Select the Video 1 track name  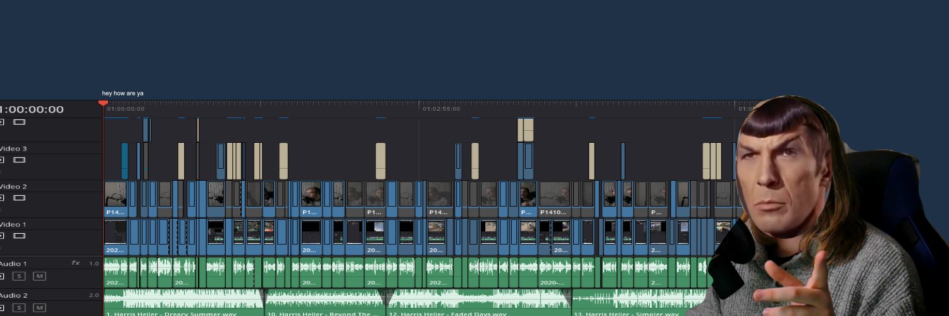click(x=13, y=225)
